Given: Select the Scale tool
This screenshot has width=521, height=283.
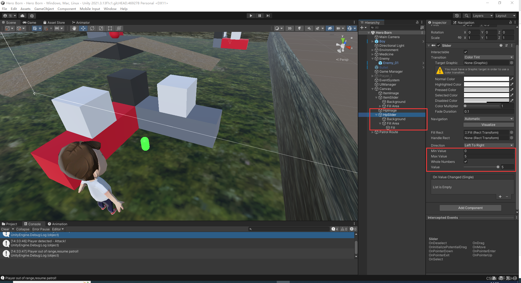Looking at the screenshot, I should 101,28.
